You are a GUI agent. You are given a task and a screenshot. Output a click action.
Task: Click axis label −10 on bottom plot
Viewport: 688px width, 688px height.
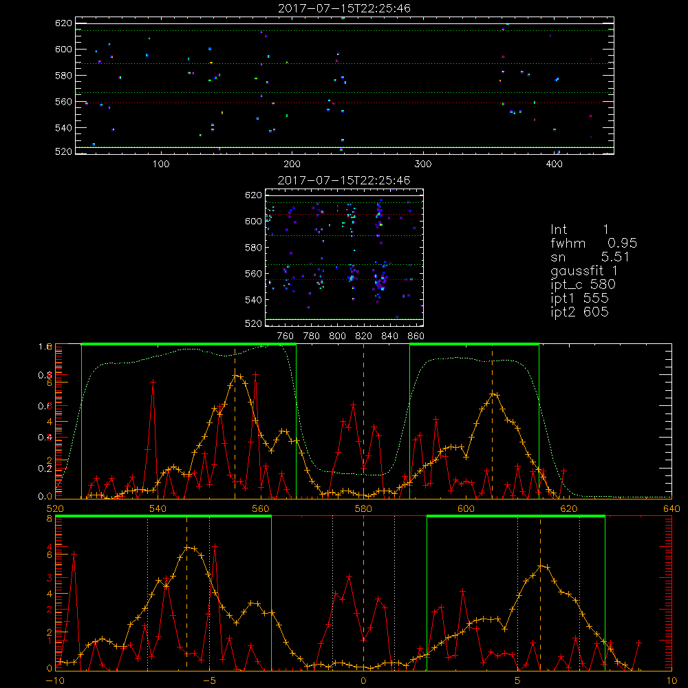(x=55, y=681)
